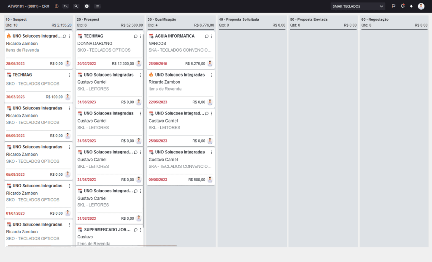This screenshot has width=432, height=262.
Task: Click the Prospect total R$ 32.300,00
Action: coord(132,25)
